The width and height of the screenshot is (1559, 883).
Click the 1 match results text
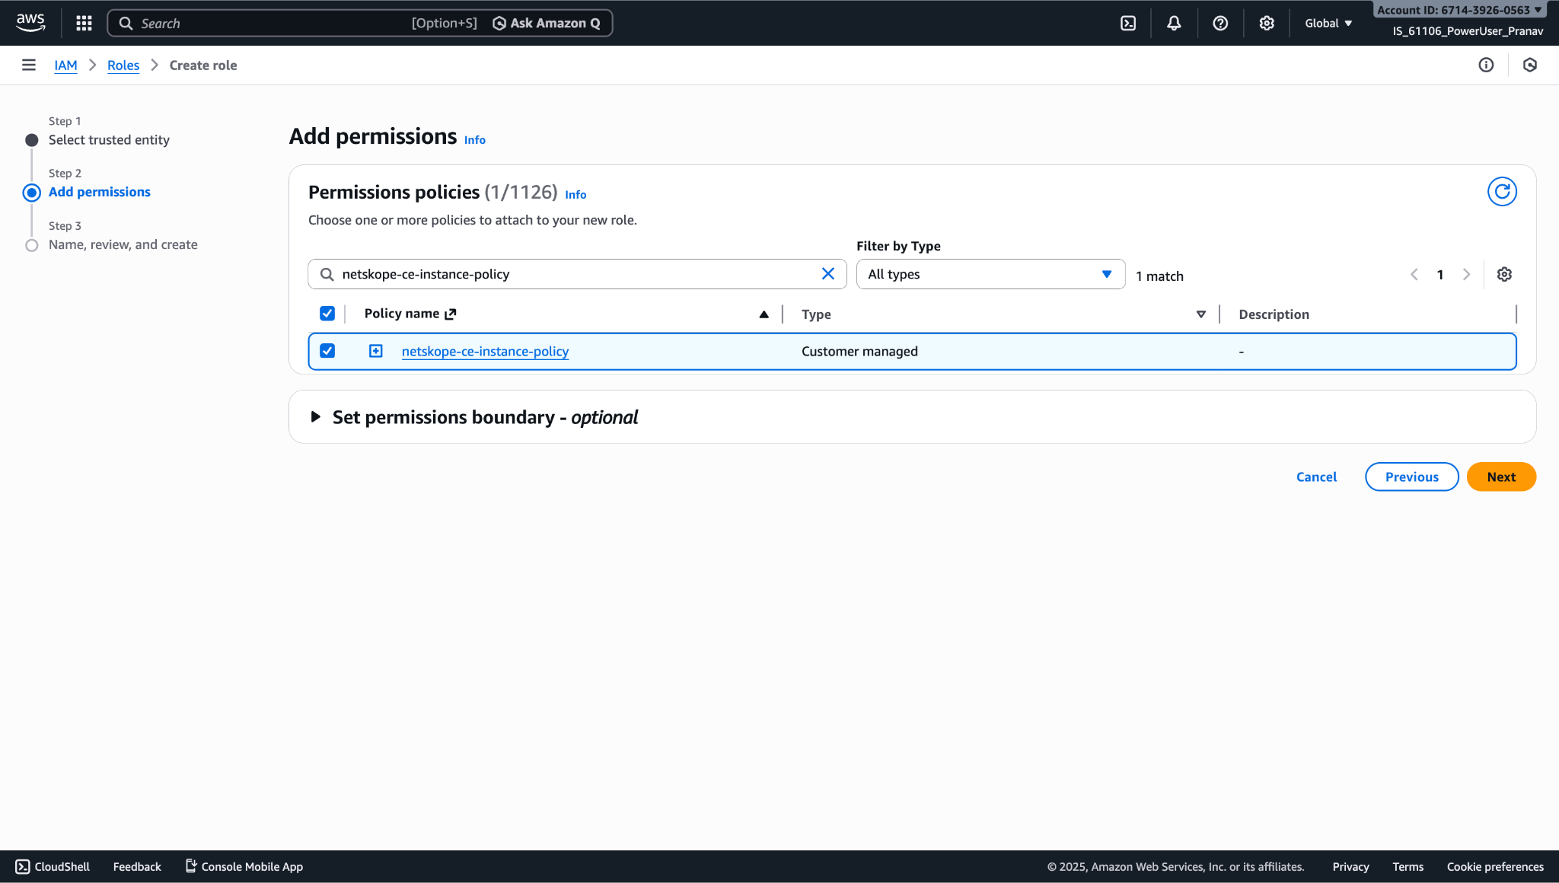pos(1159,276)
